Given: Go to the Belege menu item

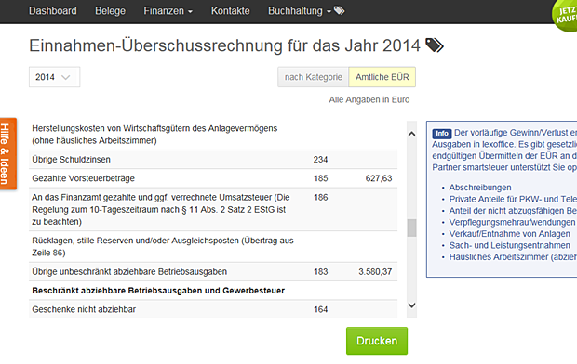Looking at the screenshot, I should point(110,11).
